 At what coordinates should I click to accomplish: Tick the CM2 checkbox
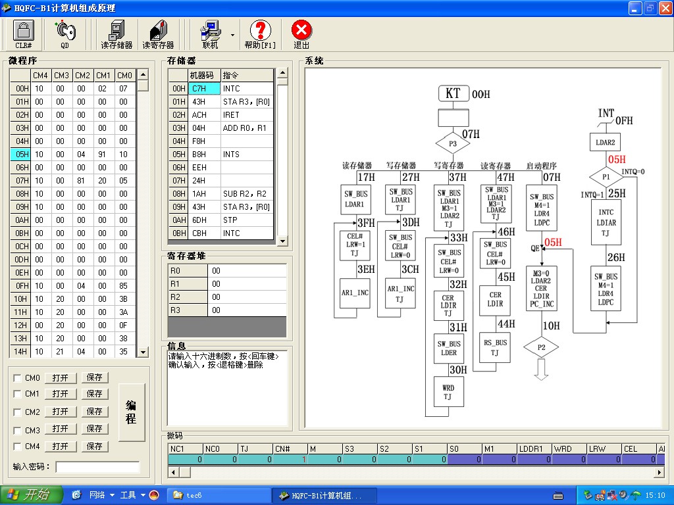point(17,412)
